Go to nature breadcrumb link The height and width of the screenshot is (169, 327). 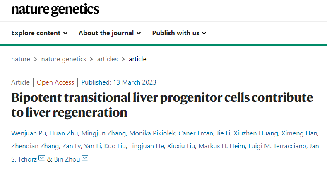(x=21, y=59)
